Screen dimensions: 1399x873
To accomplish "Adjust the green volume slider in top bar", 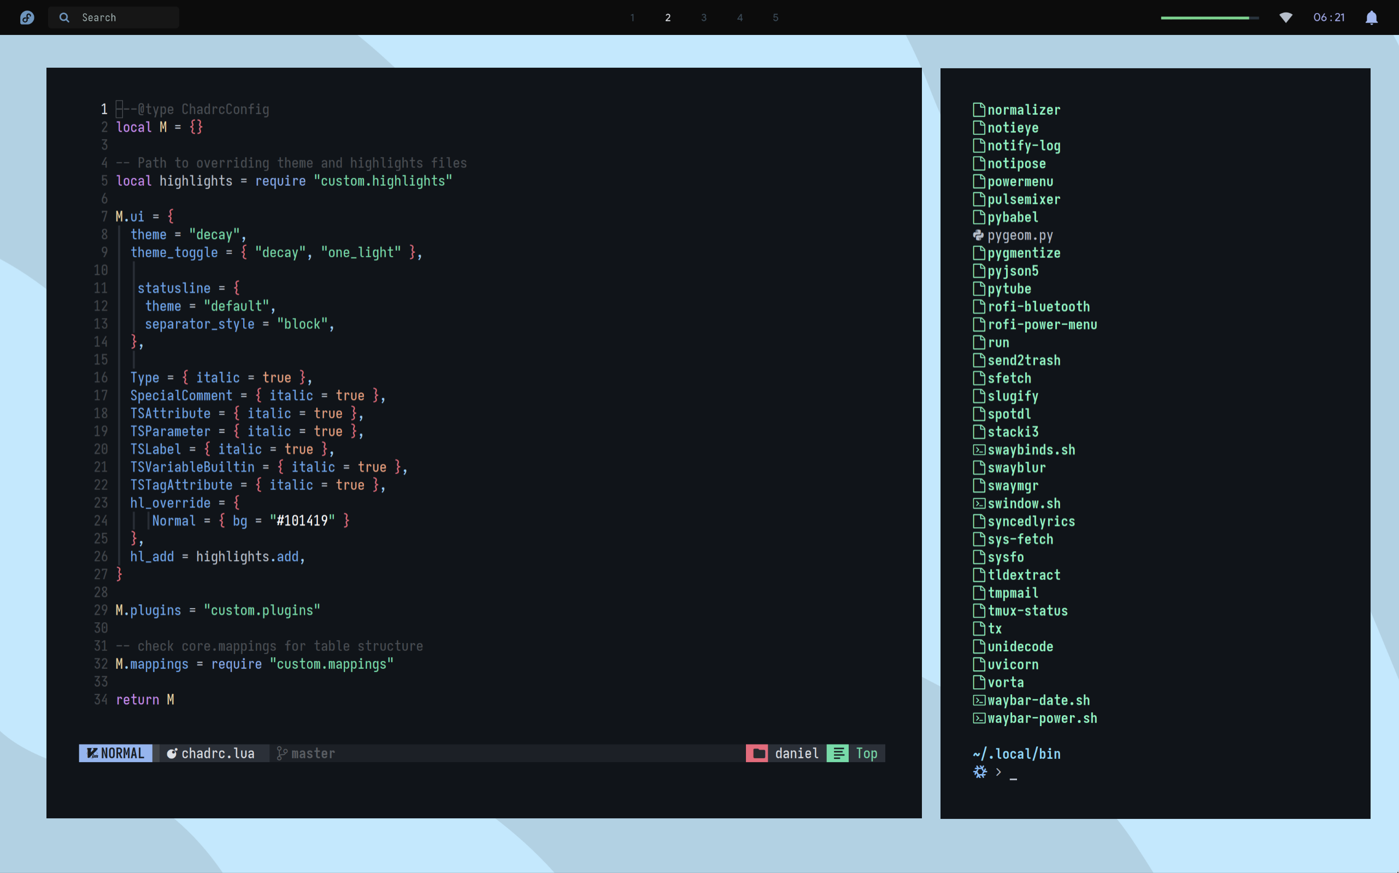I will click(x=1209, y=18).
